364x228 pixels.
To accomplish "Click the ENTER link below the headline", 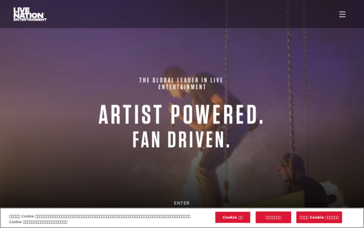I will coord(181,203).
